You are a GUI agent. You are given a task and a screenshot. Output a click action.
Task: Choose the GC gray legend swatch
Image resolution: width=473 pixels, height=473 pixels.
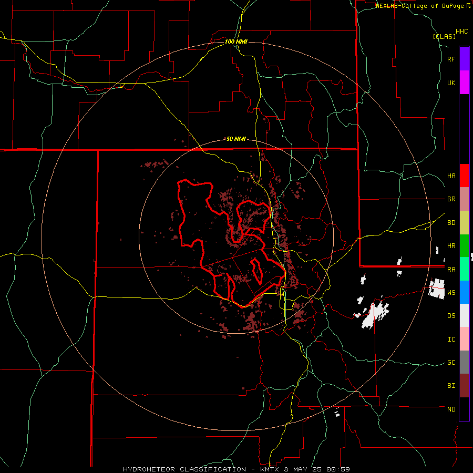pyautogui.click(x=464, y=362)
